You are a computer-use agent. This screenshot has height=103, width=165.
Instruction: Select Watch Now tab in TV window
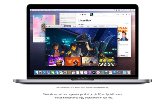click(67, 26)
